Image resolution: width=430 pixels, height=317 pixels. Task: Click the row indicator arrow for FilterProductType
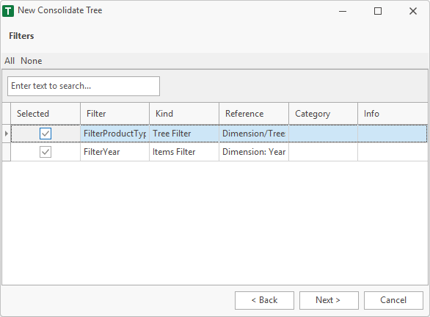point(6,134)
